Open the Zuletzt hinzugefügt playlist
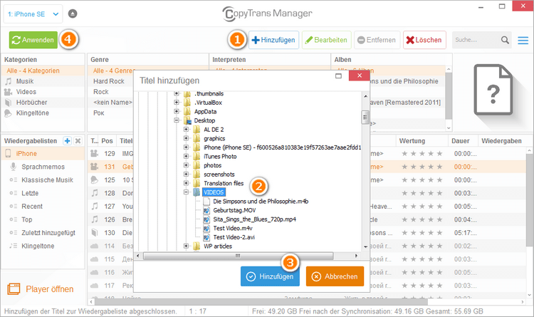The height and width of the screenshot is (317, 534). tap(43, 233)
